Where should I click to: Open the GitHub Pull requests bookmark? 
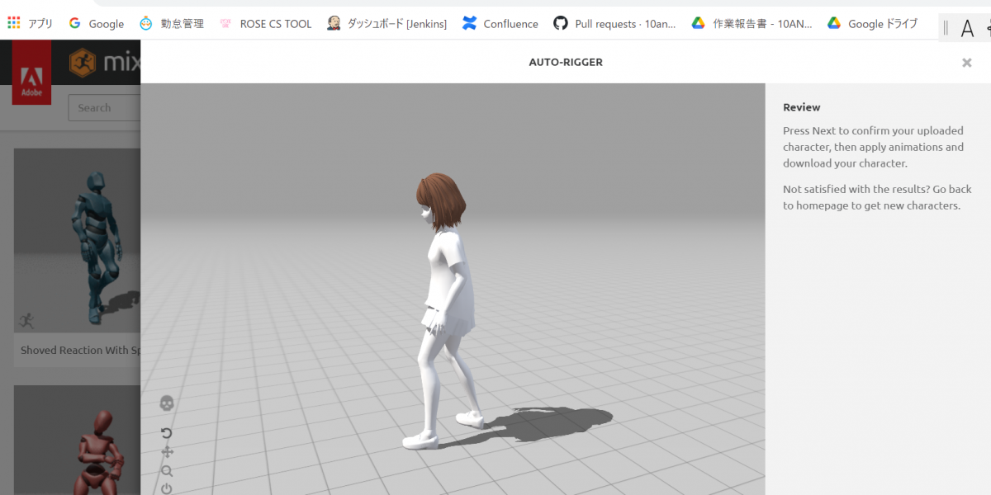pyautogui.click(x=614, y=24)
